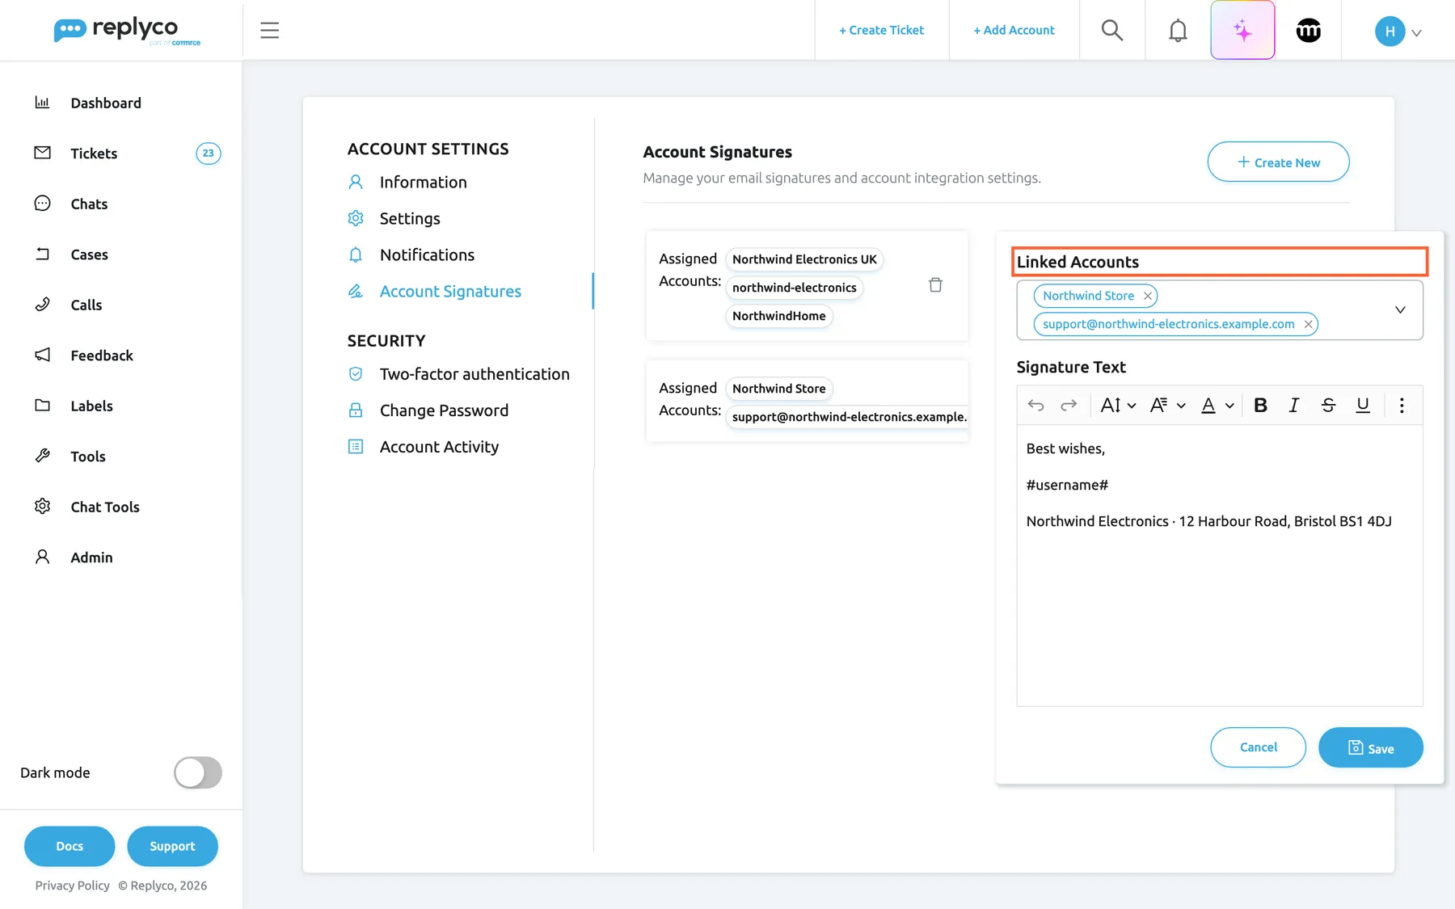Screen dimensions: 1455x909
Task: Open Dashboard in the sidebar
Action: click(106, 103)
